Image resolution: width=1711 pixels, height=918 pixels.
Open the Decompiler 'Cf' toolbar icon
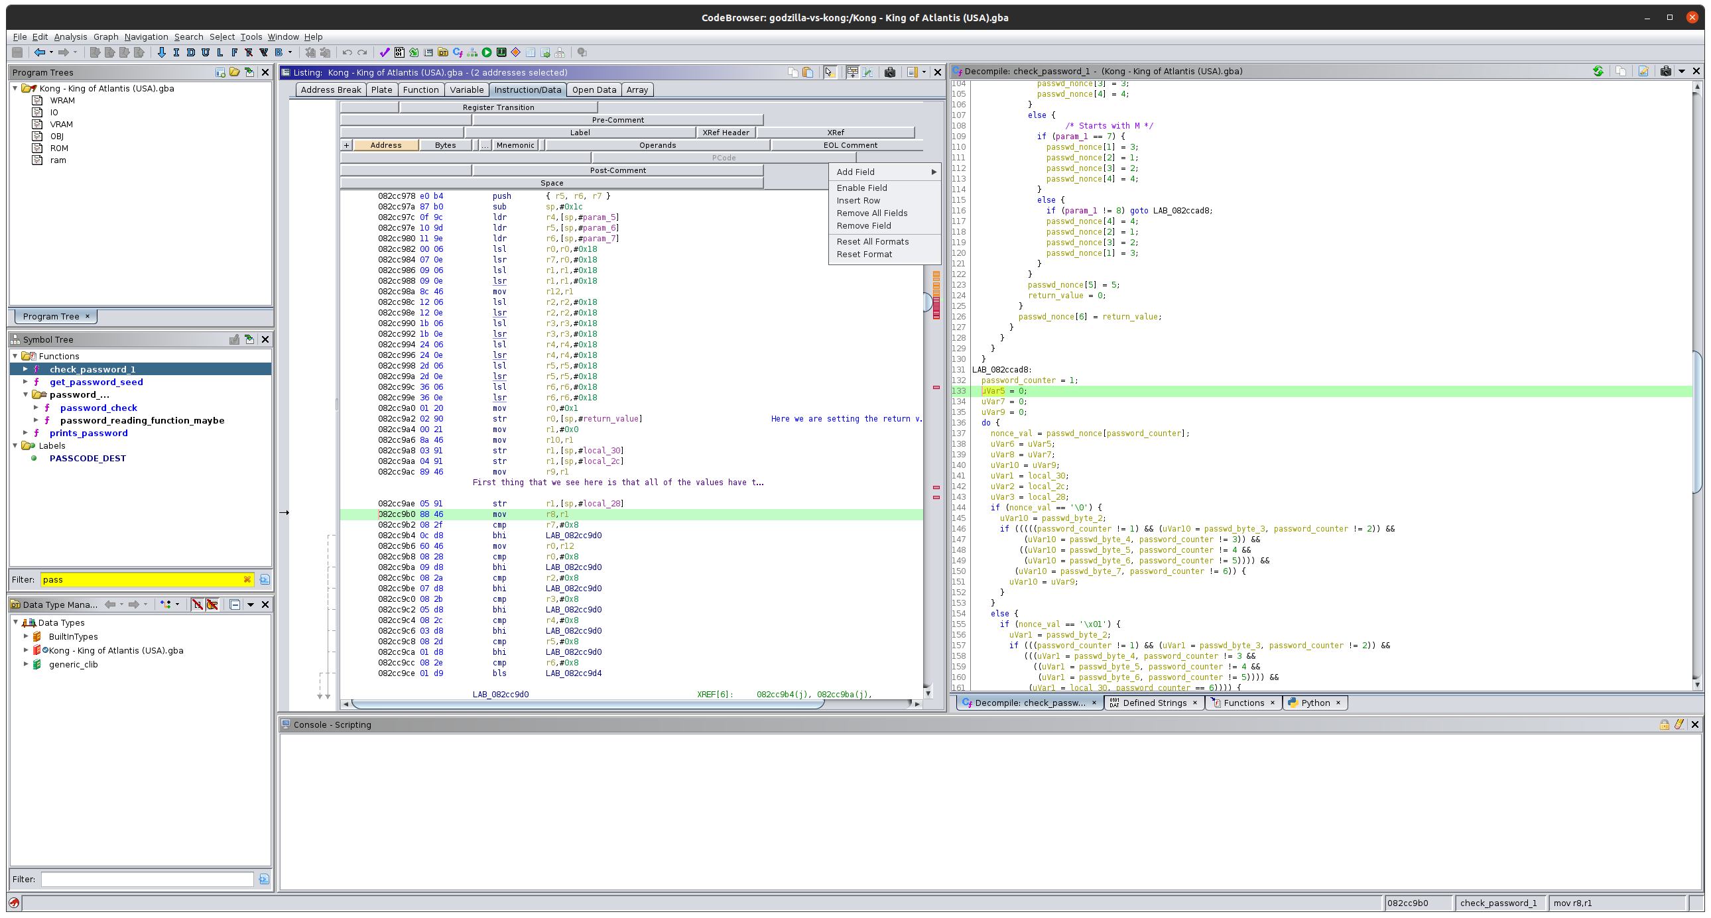pos(458,52)
